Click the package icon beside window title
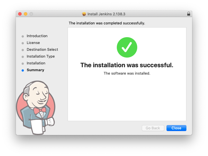Viewport: 208px width, 156px height. pyautogui.click(x=84, y=14)
